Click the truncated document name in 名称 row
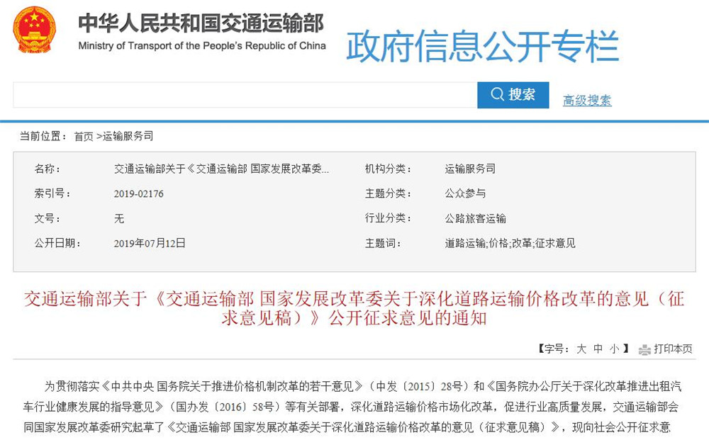 tap(221, 169)
